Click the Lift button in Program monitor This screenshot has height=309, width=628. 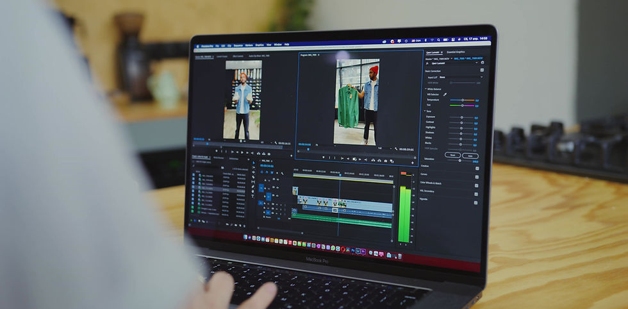(x=373, y=160)
